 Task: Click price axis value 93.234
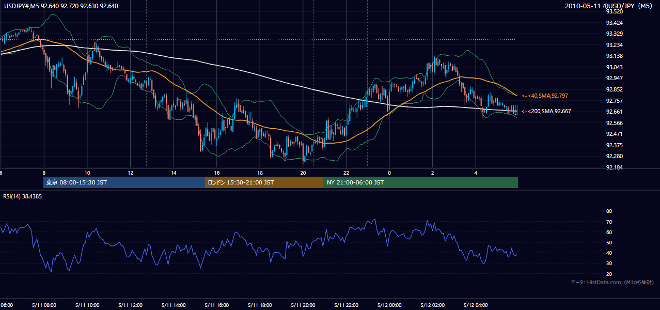(614, 45)
